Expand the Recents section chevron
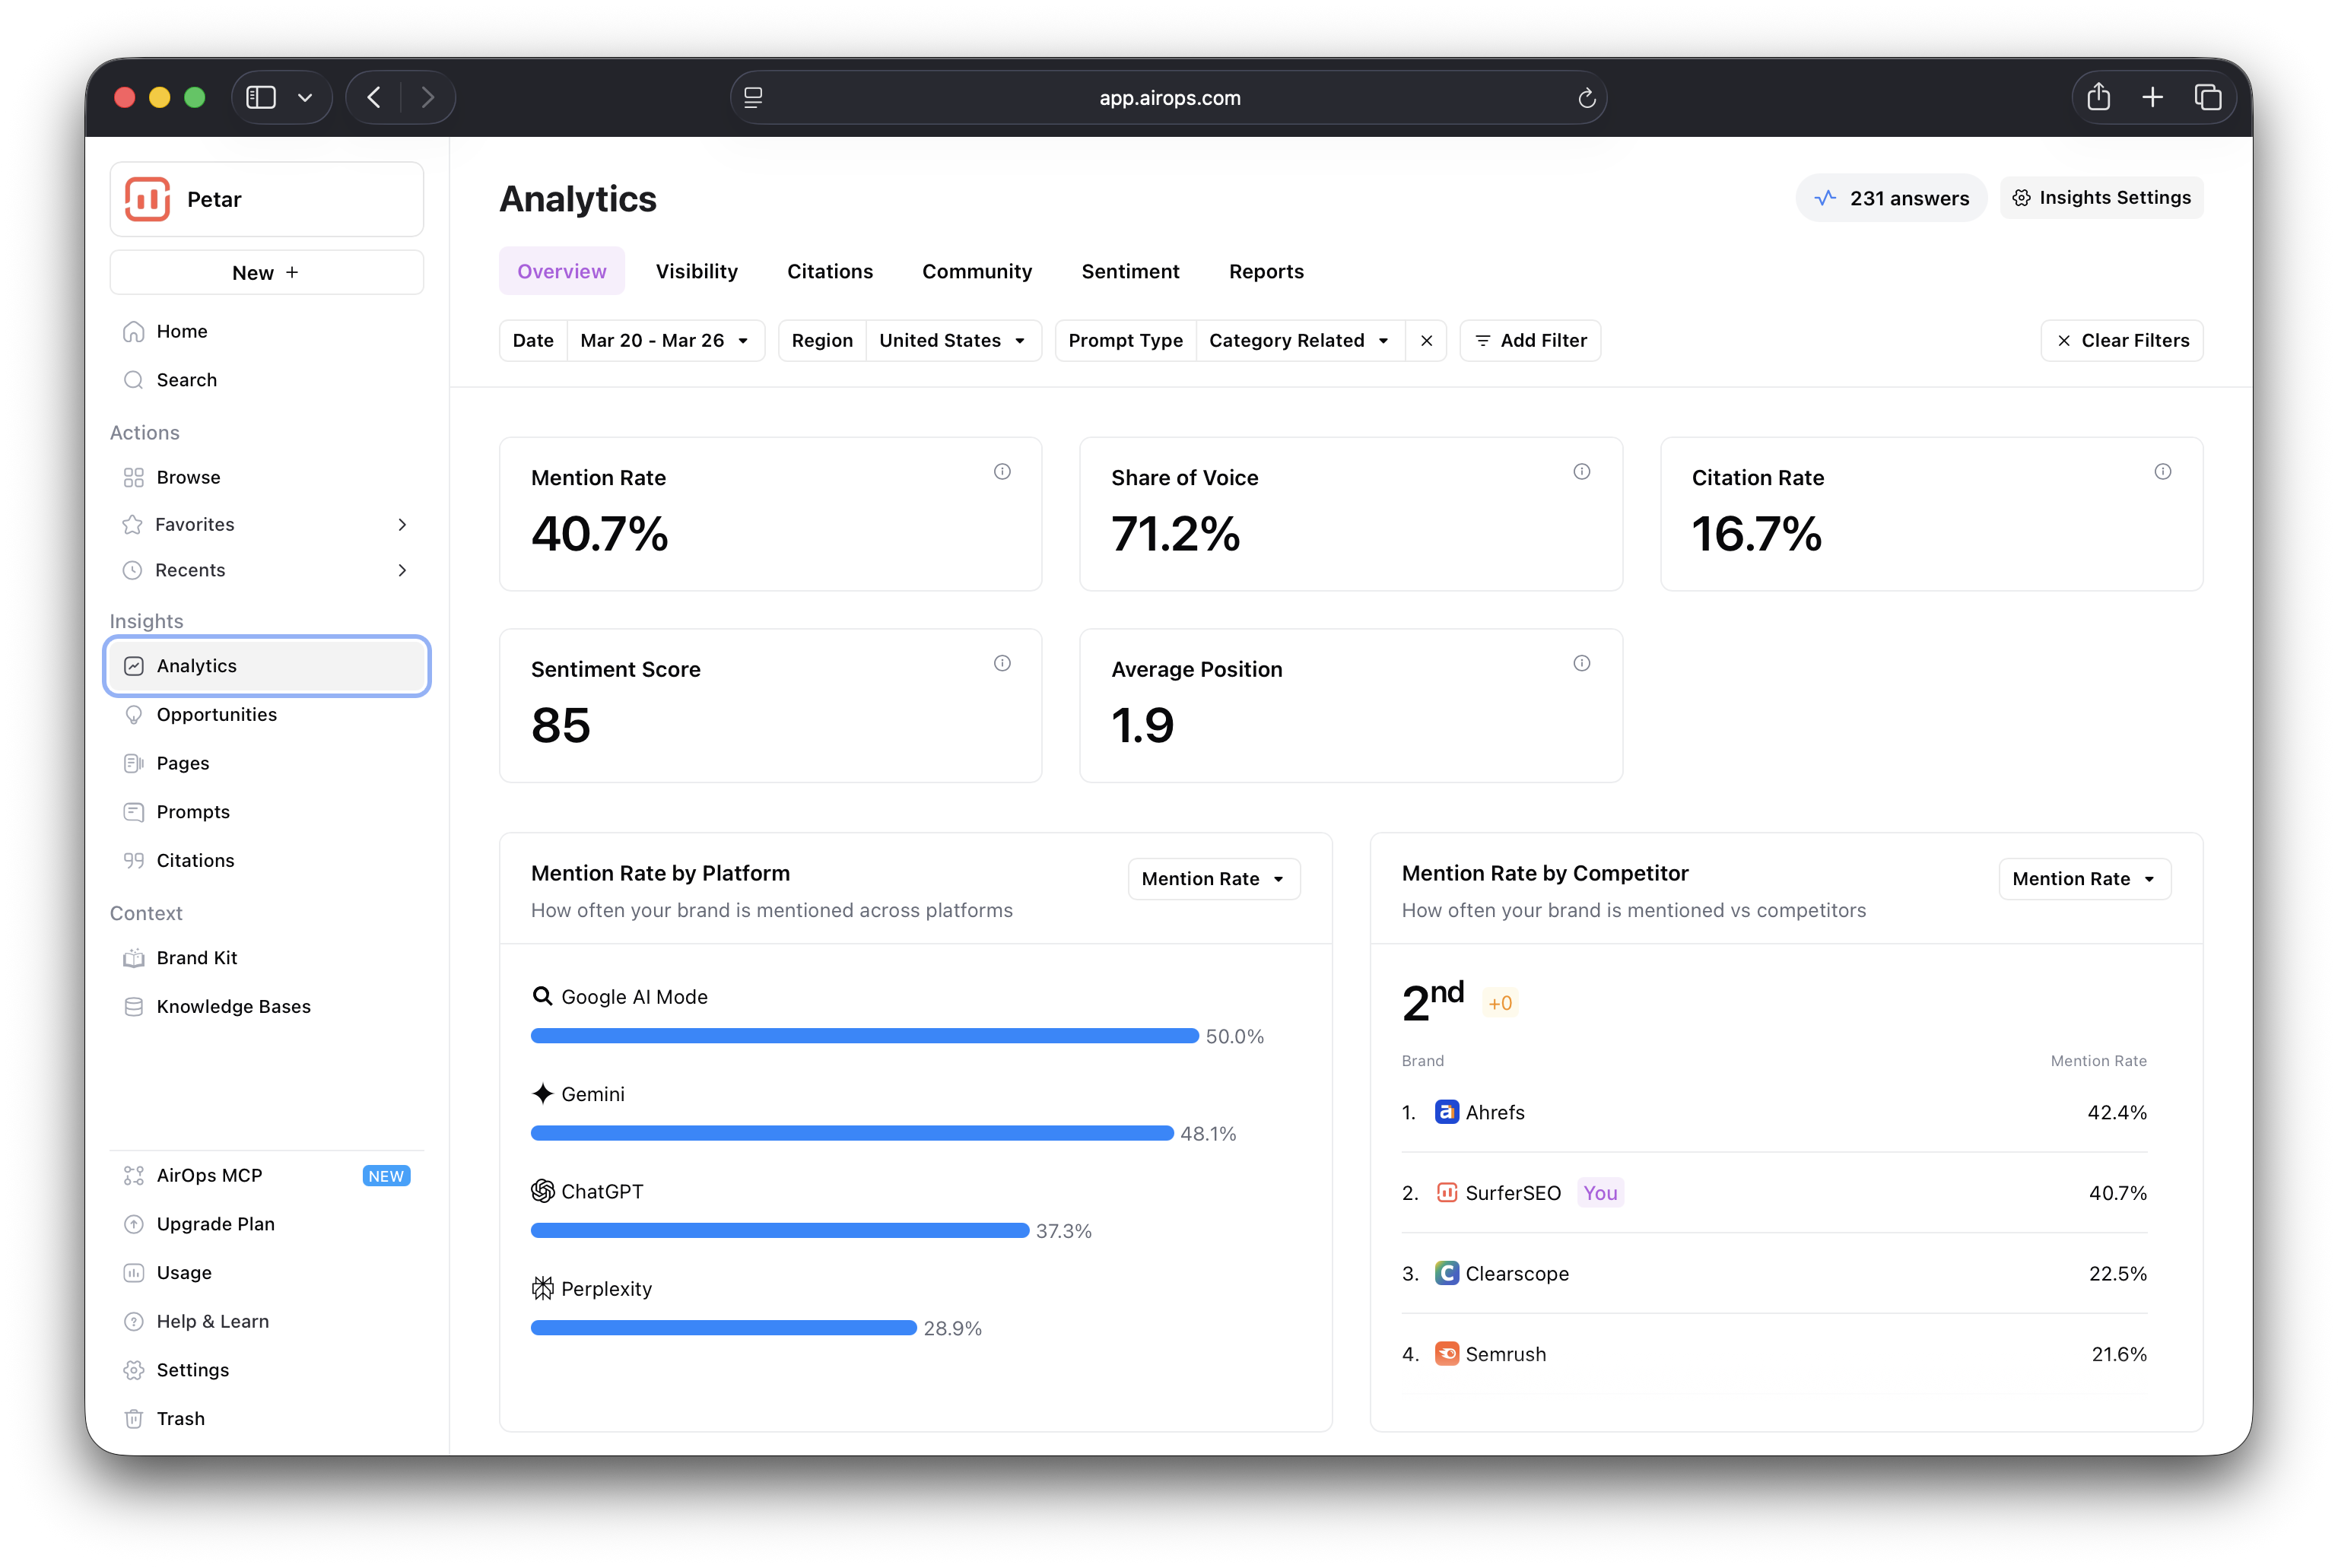This screenshot has height=1568, width=2338. tap(402, 570)
